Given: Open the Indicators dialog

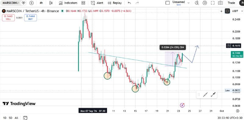Looking at the screenshot, I should coord(68,3).
